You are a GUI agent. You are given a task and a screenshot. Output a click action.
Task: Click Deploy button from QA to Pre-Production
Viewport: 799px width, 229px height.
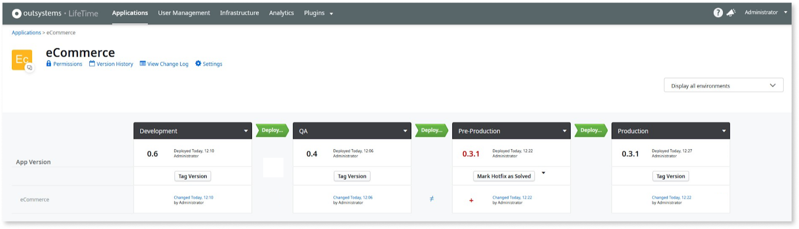point(432,130)
